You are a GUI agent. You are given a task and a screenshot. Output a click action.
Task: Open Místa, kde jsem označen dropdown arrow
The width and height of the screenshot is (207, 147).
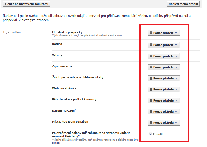point(176,123)
